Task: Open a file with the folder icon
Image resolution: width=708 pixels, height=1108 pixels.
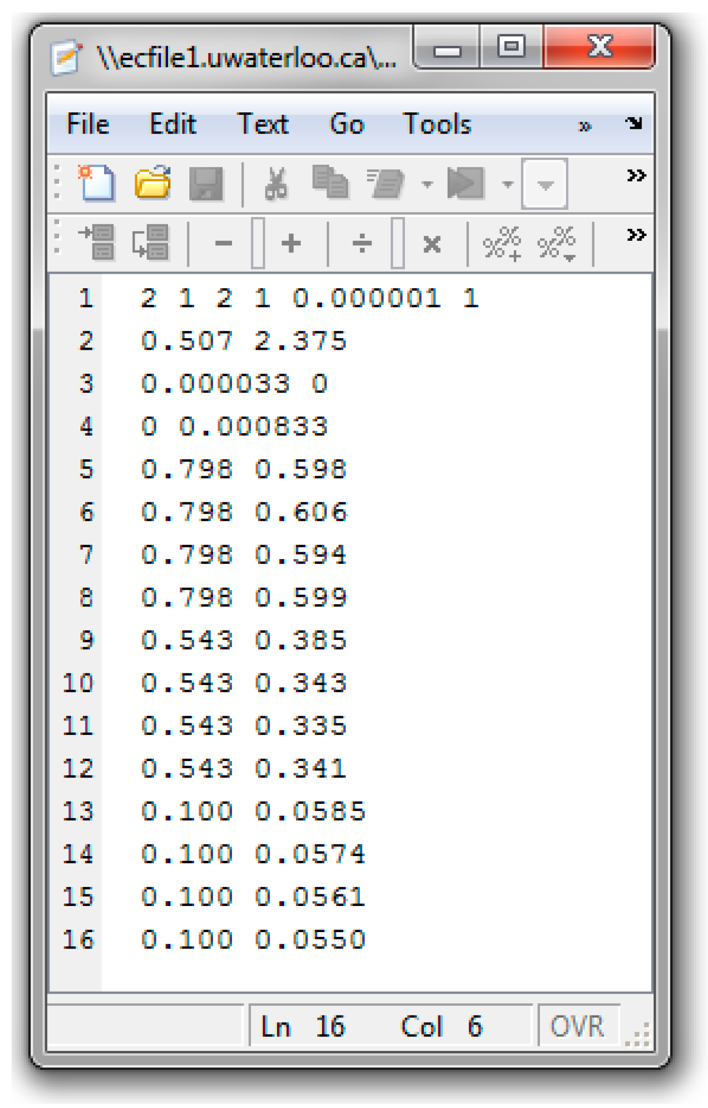Action: tap(153, 183)
